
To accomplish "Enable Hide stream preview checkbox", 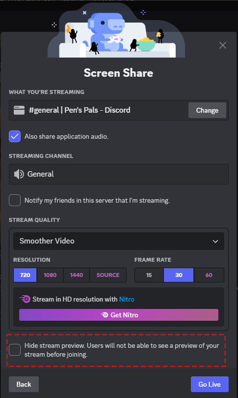I will (x=15, y=350).
